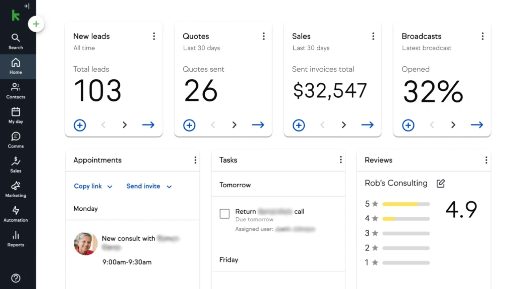The height and width of the screenshot is (289, 514).
Task: Open the Reports section
Action: pyautogui.click(x=16, y=239)
